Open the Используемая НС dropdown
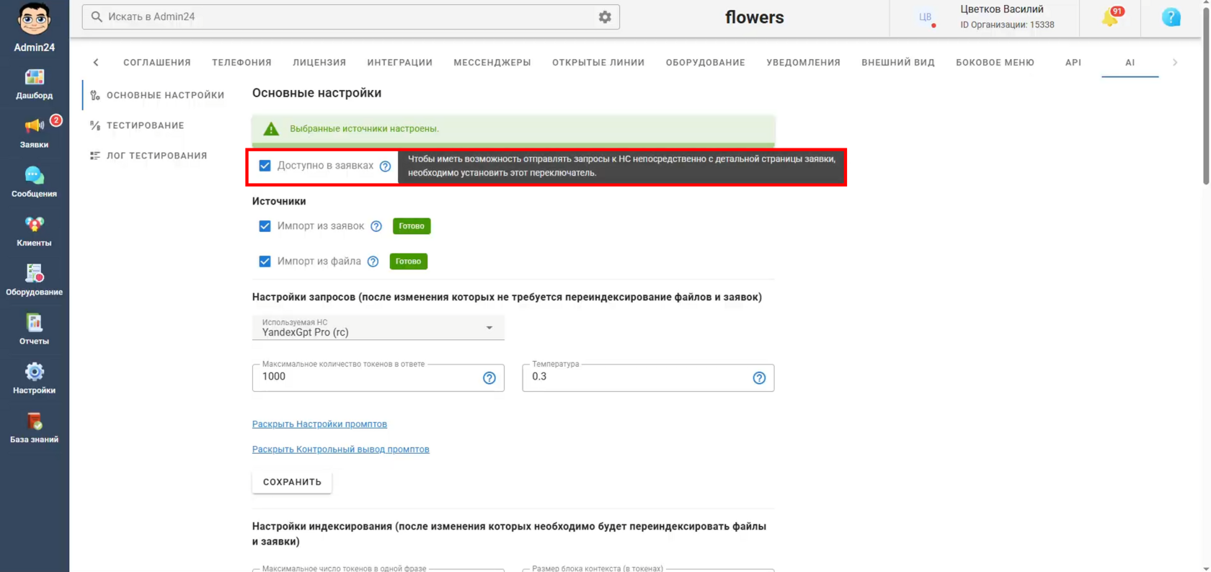Screen dimensions: 1211x572 (x=378, y=327)
